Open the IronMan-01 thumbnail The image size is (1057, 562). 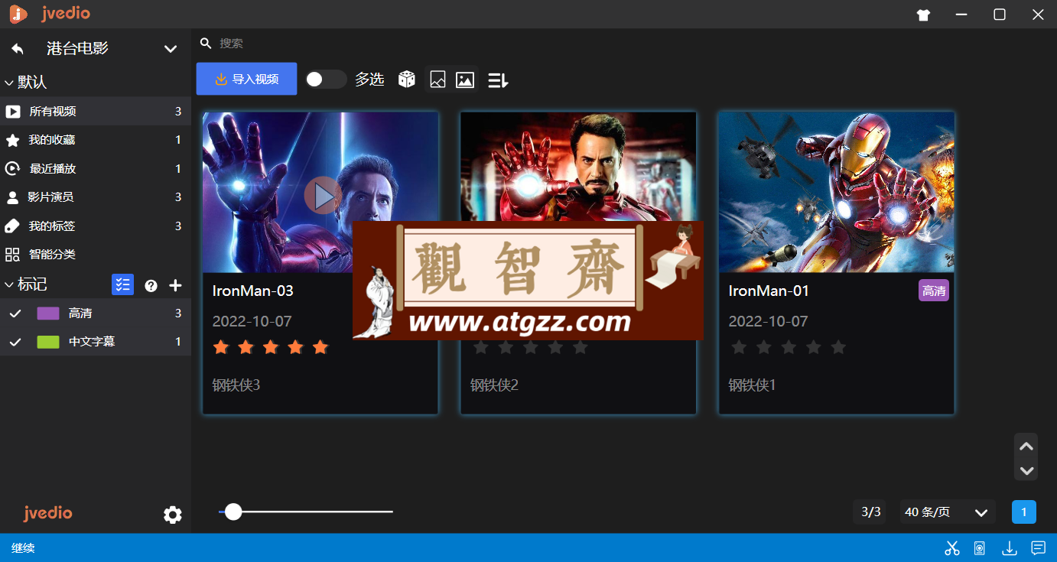tap(837, 193)
